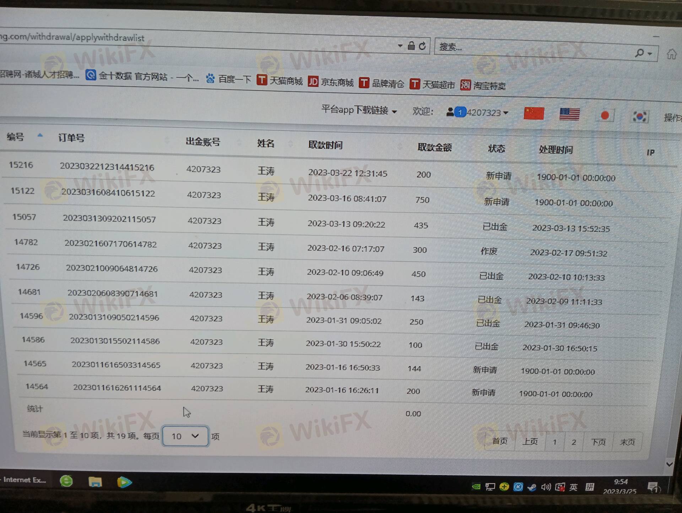Go to 上页 previous page
The image size is (682, 513).
(x=530, y=441)
